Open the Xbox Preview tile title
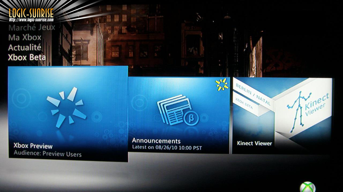The height and width of the screenshot is (192, 343). point(33,146)
